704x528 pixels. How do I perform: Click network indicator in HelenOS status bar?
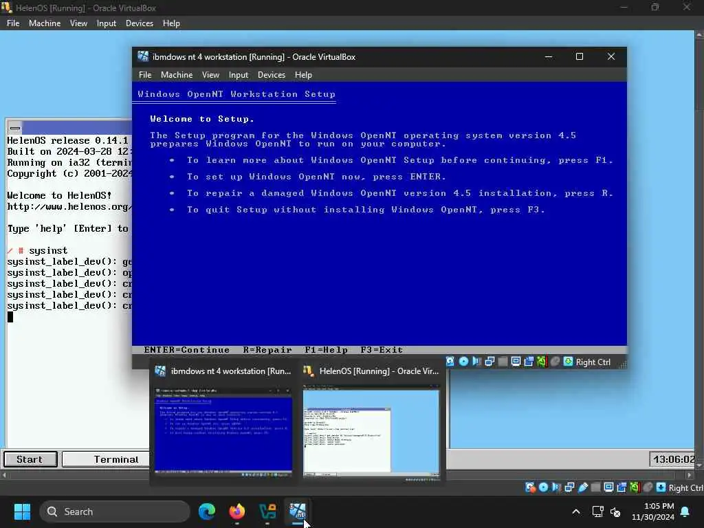[x=569, y=487]
